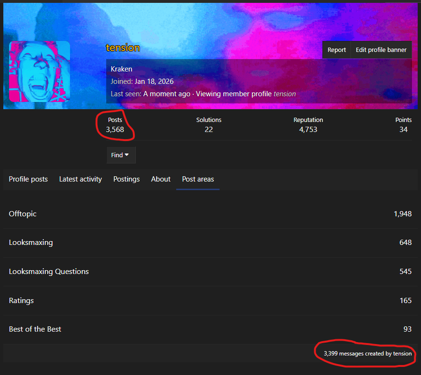
Task: Click the tension username heading
Action: 123,48
